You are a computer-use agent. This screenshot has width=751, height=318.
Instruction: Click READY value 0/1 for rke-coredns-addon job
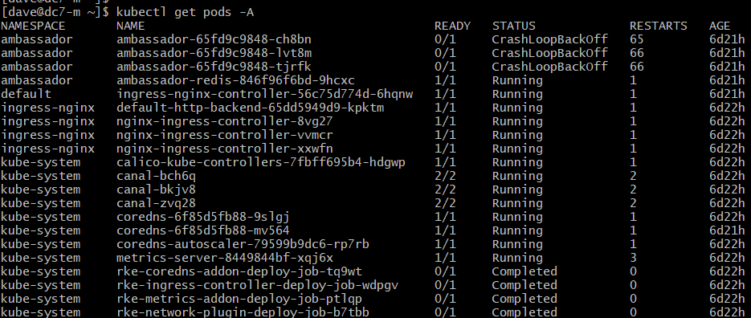445,271
